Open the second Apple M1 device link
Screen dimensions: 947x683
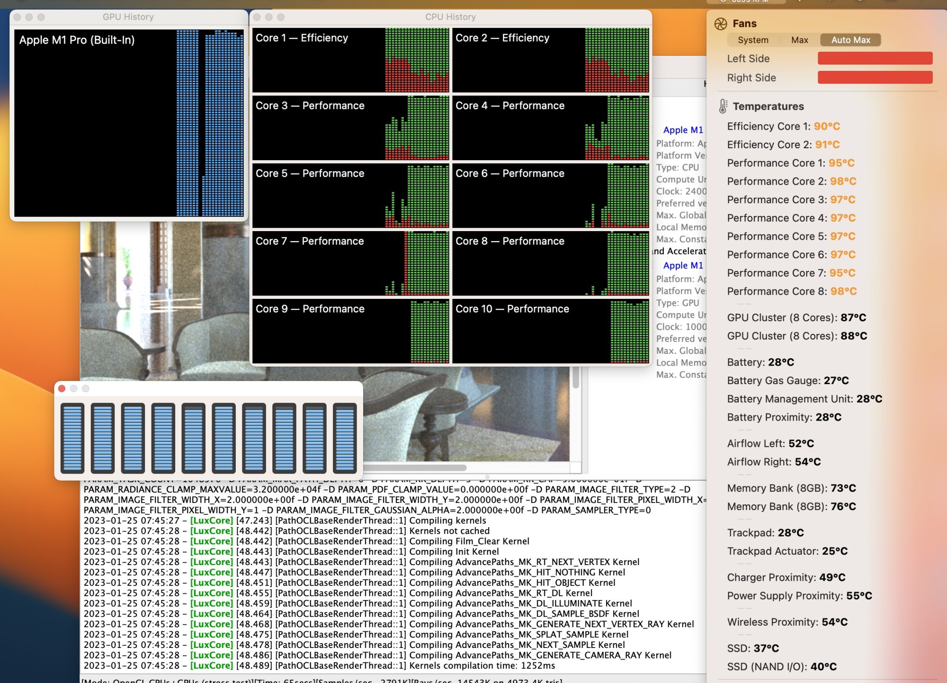point(683,265)
